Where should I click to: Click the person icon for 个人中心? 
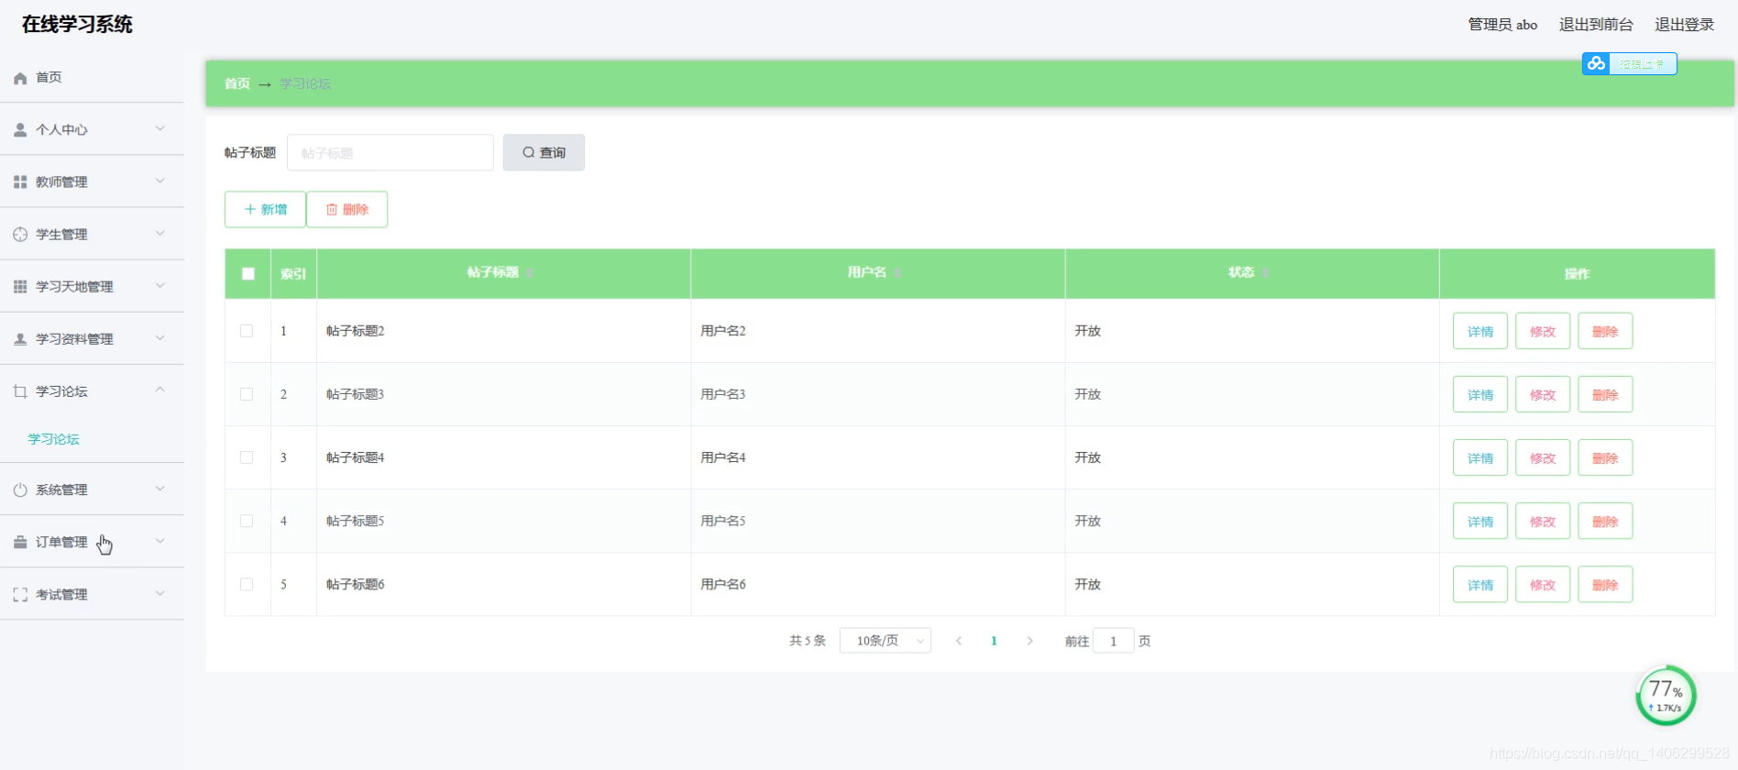point(20,130)
